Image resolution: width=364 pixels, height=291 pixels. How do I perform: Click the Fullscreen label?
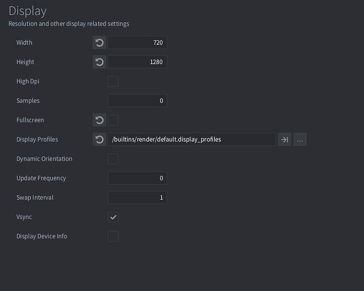30,120
